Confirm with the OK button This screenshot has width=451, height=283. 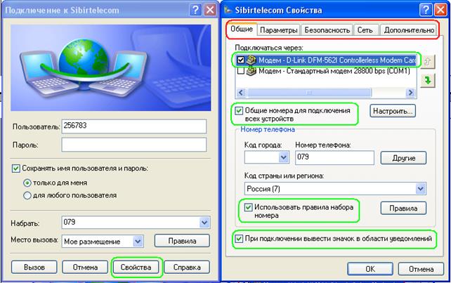click(x=370, y=269)
